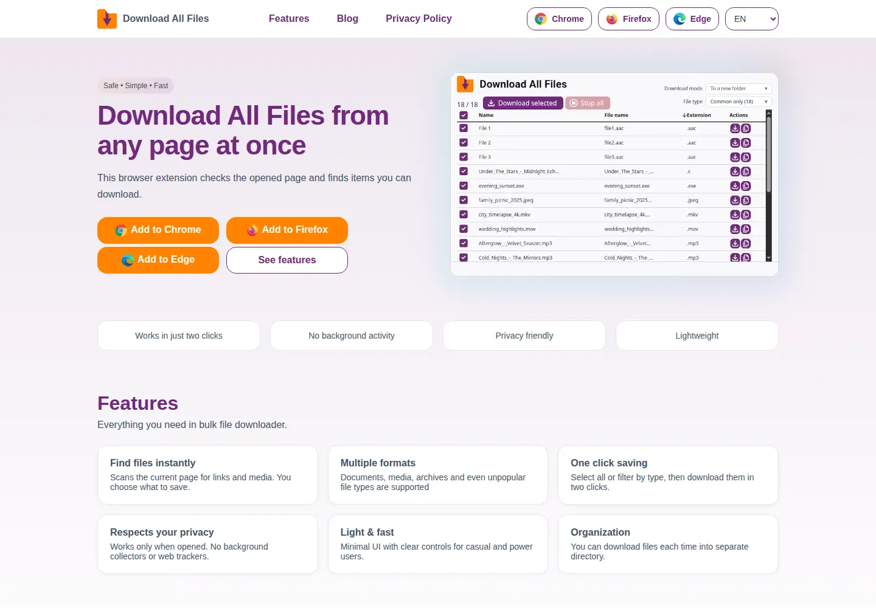
Task: Click the 'No background activity' card
Action: tap(352, 336)
